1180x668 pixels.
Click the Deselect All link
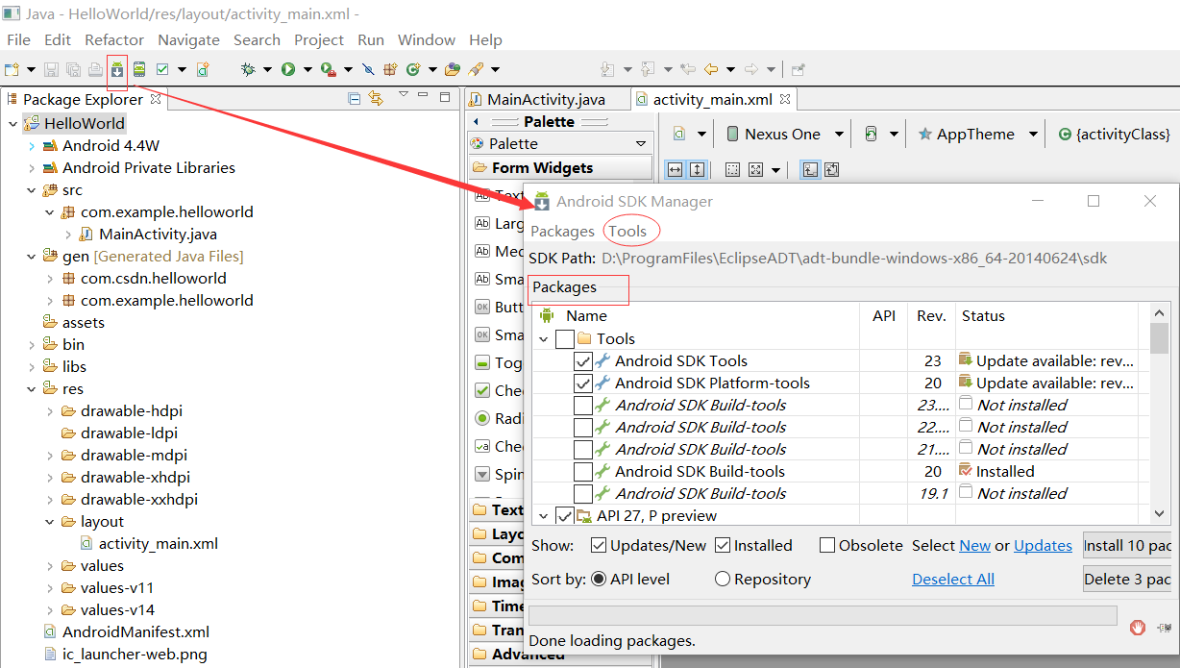(x=953, y=579)
